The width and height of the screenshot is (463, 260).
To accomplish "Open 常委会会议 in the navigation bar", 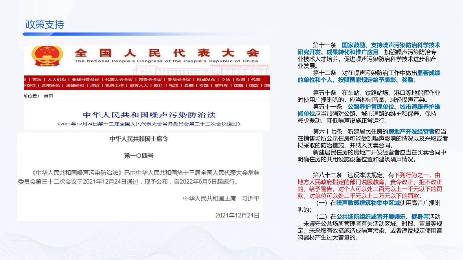I will [x=150, y=80].
